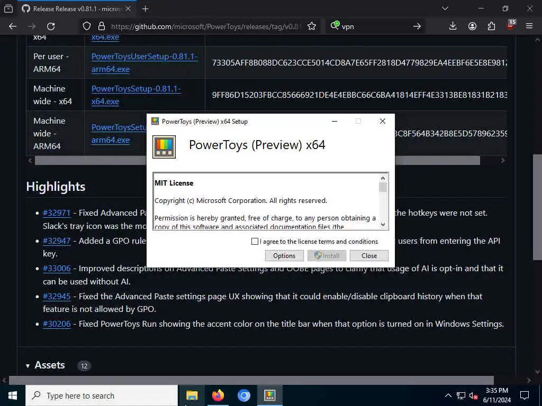Click the greyed Install button
The image size is (542, 406).
[x=326, y=256]
